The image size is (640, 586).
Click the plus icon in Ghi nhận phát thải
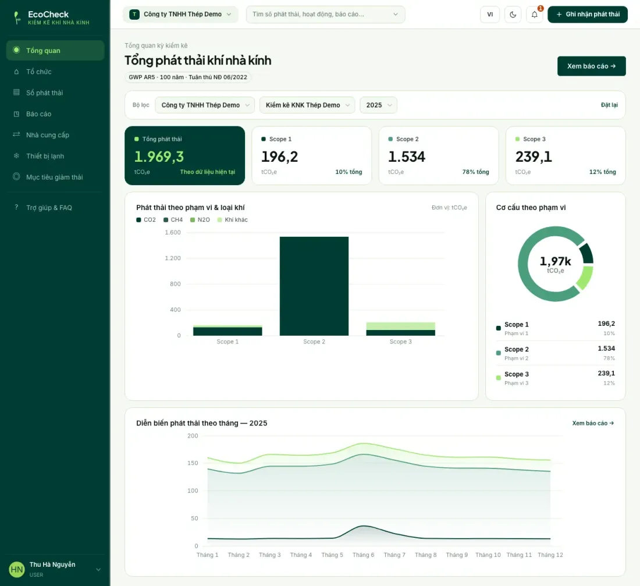pyautogui.click(x=559, y=15)
